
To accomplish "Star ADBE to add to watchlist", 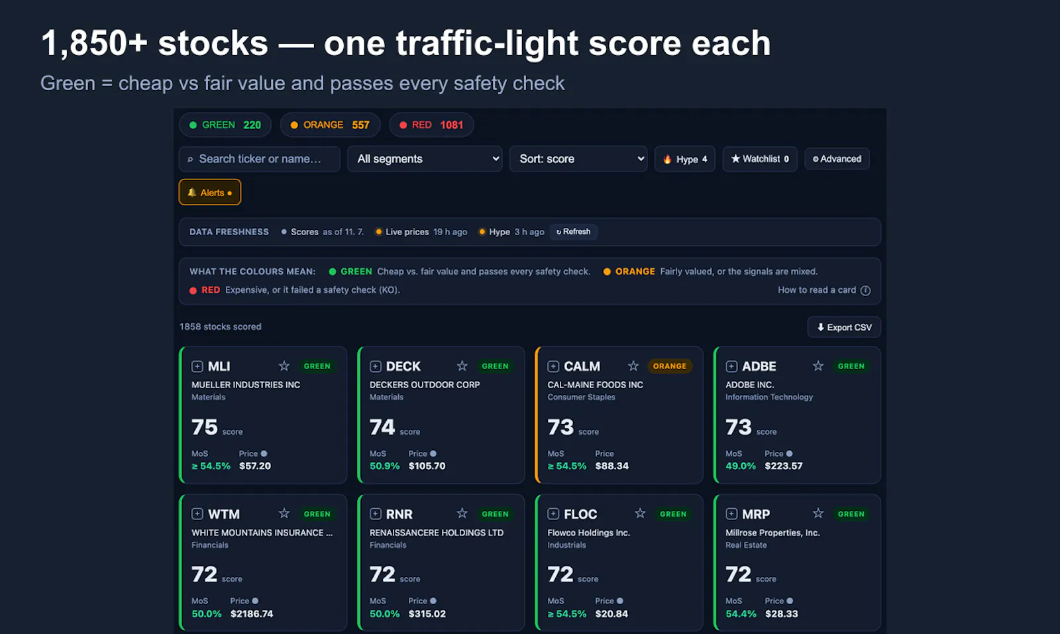I will tap(818, 366).
